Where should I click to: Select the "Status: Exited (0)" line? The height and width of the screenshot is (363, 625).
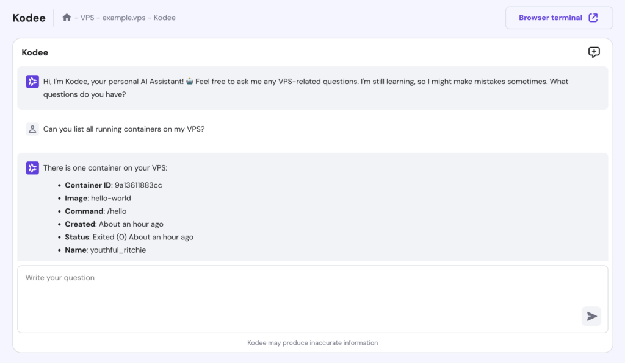[129, 237]
